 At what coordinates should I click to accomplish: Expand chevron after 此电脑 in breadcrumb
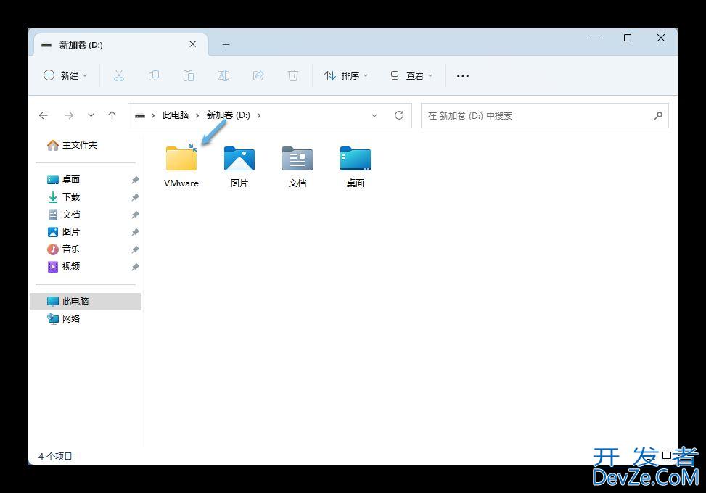click(x=197, y=115)
